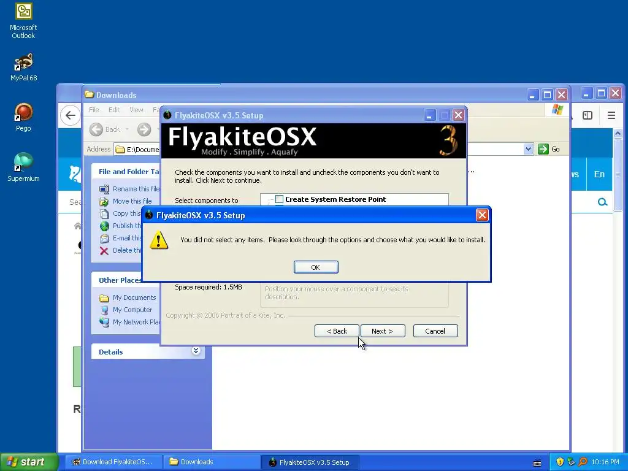Click the Next button in Setup
This screenshot has width=628, height=471.
383,331
